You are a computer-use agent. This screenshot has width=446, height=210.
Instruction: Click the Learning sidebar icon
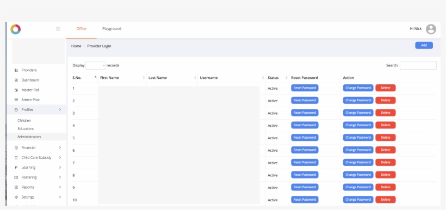[x=16, y=168]
